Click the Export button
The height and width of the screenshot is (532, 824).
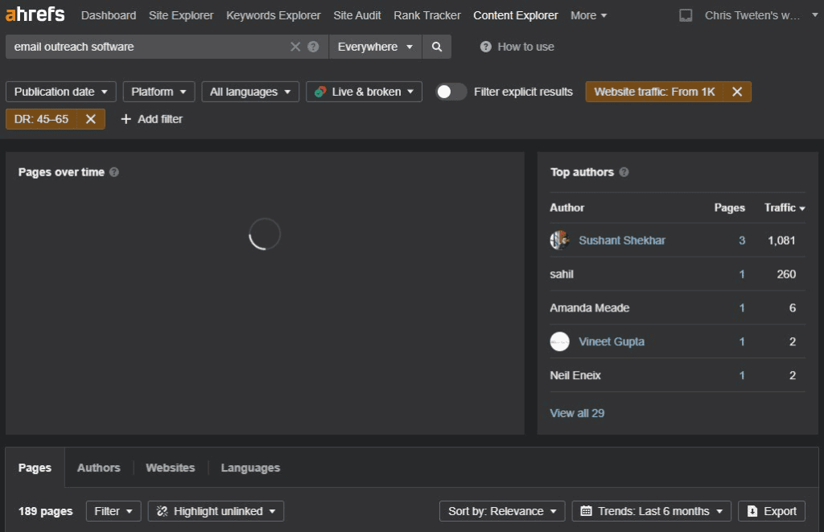click(x=772, y=511)
